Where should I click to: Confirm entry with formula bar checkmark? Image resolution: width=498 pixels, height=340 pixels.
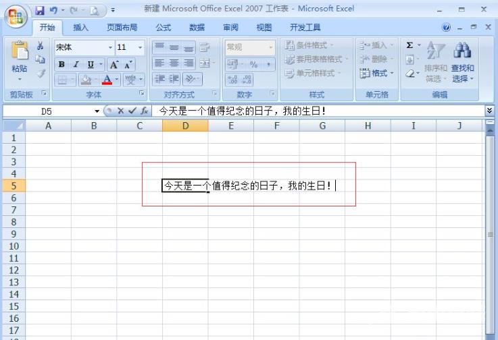(132, 111)
